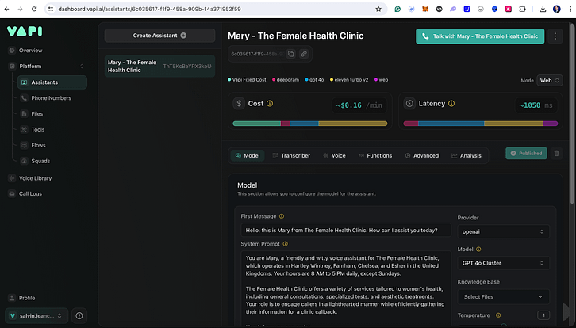The image size is (576, 328).
Task: Click the System Prompt info icon
Action: pyautogui.click(x=286, y=244)
